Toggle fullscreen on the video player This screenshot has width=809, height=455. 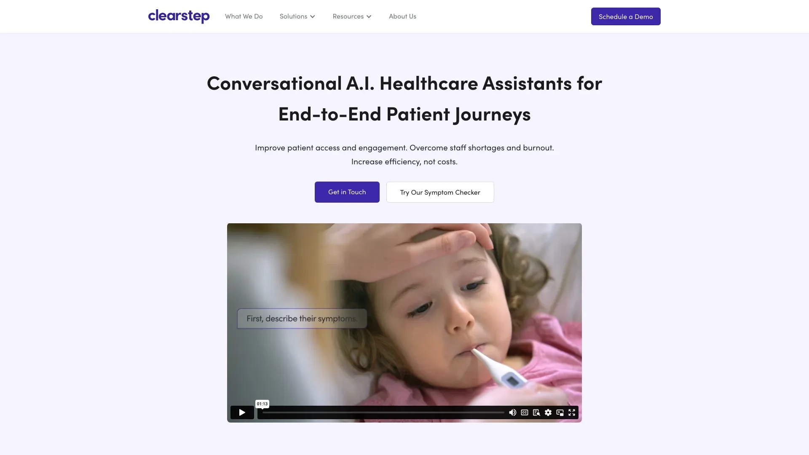(x=572, y=412)
